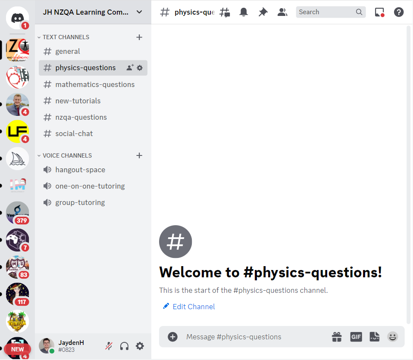The width and height of the screenshot is (413, 360).
Task: Add a new text channel
Action: coord(139,37)
